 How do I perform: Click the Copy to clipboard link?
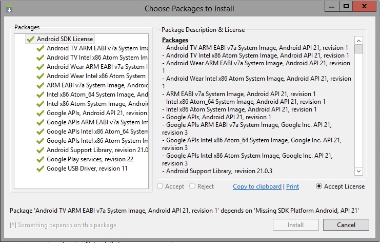pyautogui.click(x=257, y=186)
